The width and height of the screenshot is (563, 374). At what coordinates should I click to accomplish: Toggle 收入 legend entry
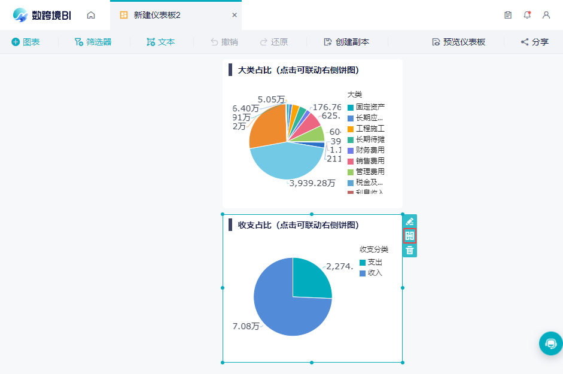[371, 273]
